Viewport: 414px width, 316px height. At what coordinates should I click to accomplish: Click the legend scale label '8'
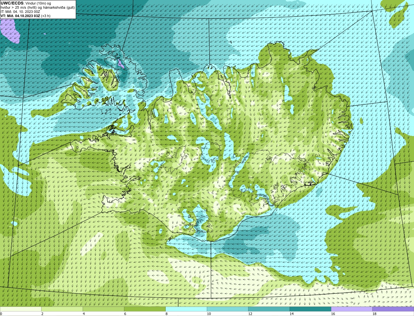point(167,314)
